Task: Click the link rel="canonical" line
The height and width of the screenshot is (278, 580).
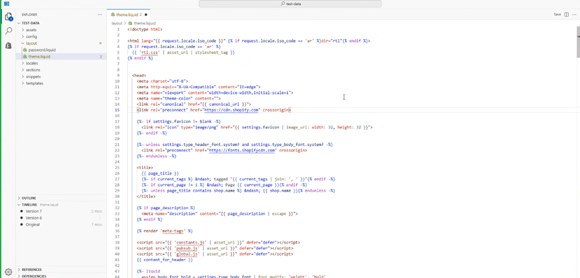Action: point(194,104)
